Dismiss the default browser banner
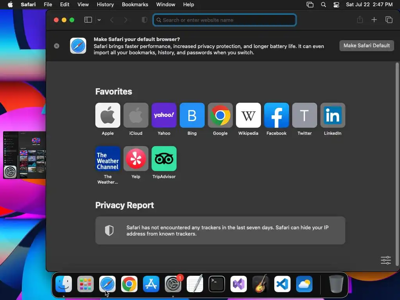400x300 pixels. pos(57,46)
